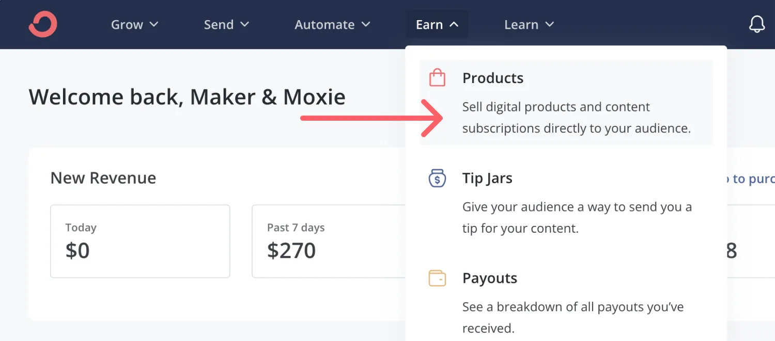This screenshot has height=341, width=775.
Task: Click the Payouts description text
Action: point(572,317)
